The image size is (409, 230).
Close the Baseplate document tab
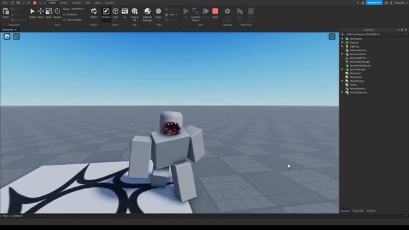point(15,30)
